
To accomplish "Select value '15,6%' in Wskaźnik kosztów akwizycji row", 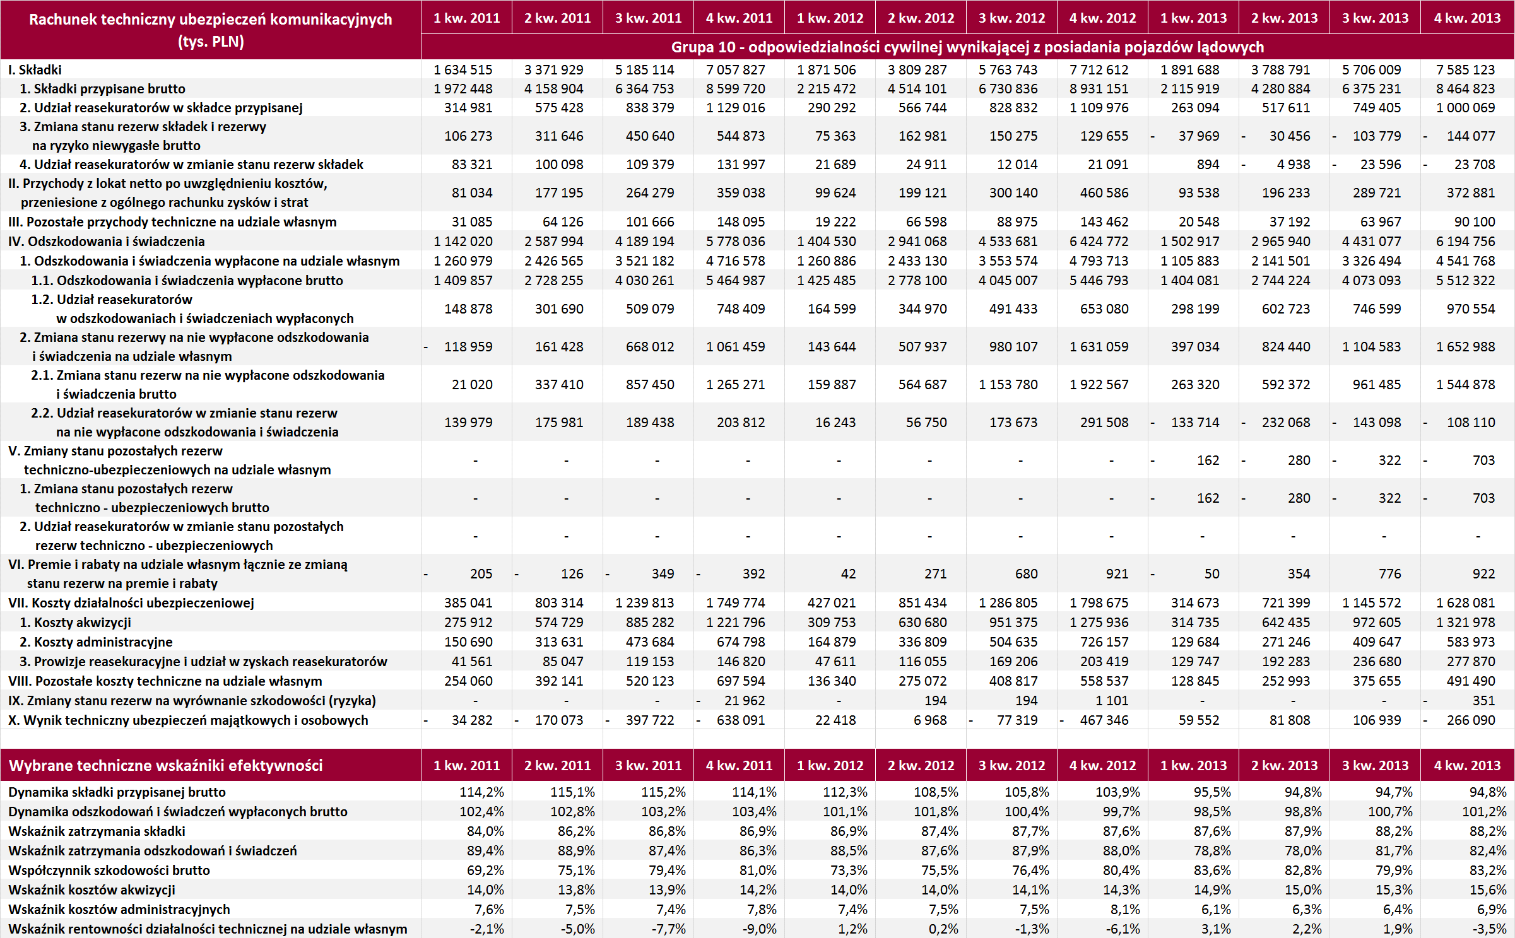I will click(1488, 890).
